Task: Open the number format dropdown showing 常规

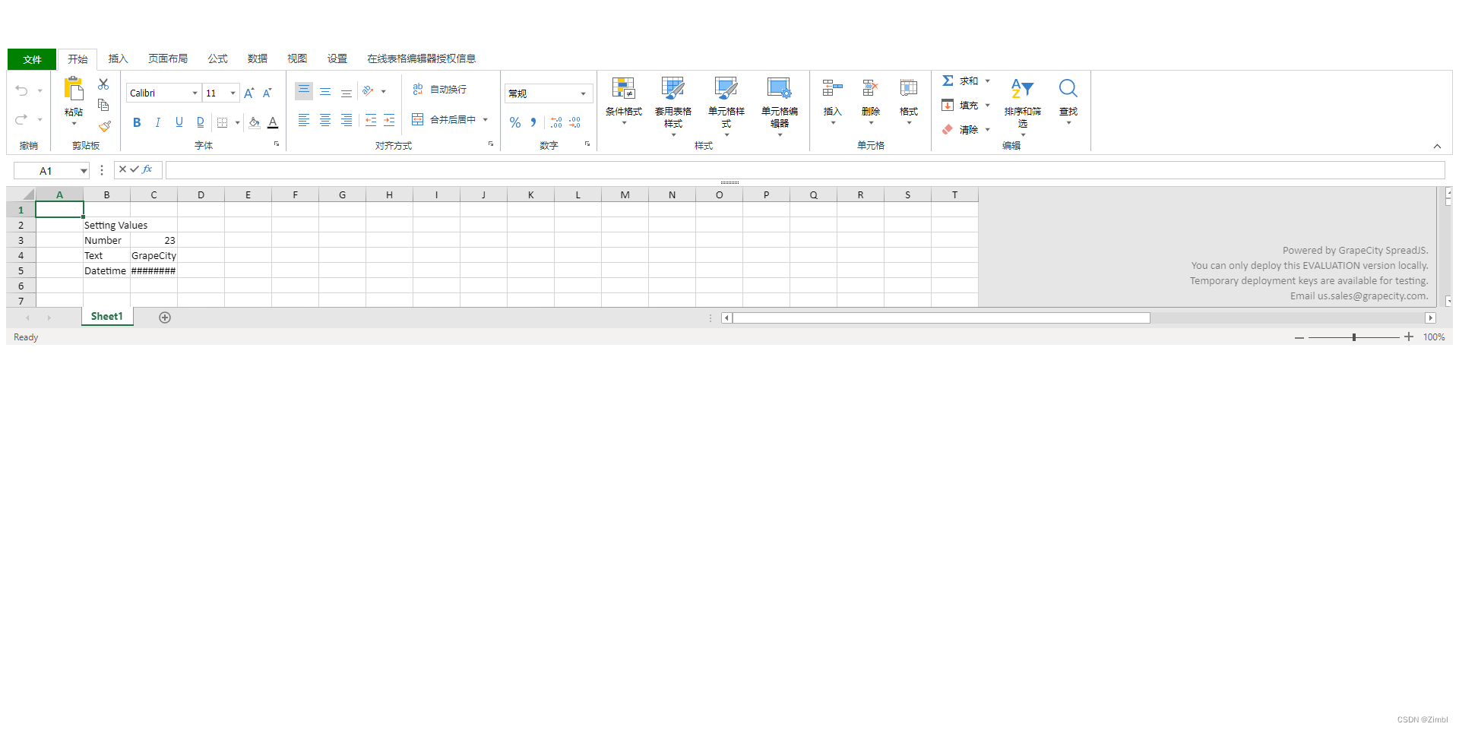Action: [x=547, y=93]
